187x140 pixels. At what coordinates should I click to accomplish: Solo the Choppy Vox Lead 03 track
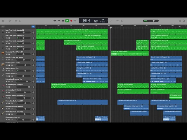[9, 120]
